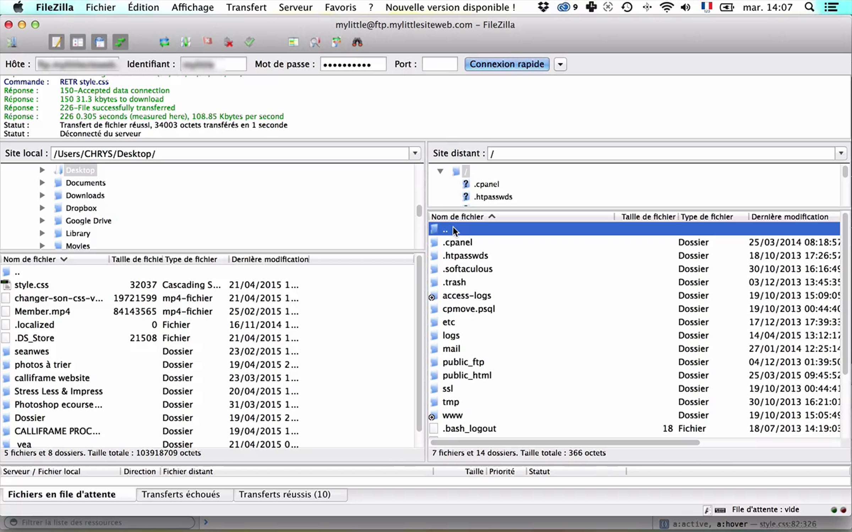
Task: Select the public_html folder in remote list
Action: pyautogui.click(x=466, y=375)
